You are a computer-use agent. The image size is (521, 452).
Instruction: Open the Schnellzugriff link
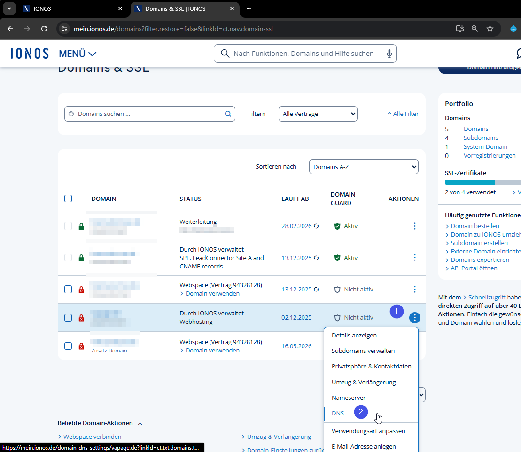[487, 298]
